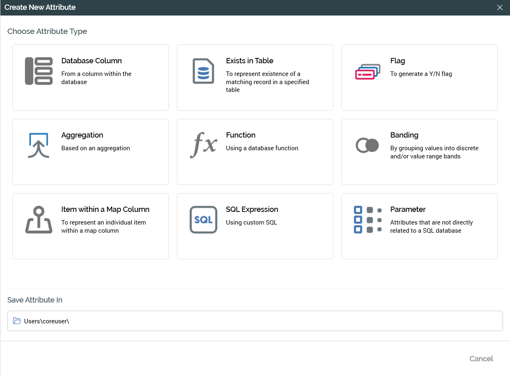Screen dimensions: 510x376
Task: Click the Item within Map Column pin icon
Action: (39, 220)
